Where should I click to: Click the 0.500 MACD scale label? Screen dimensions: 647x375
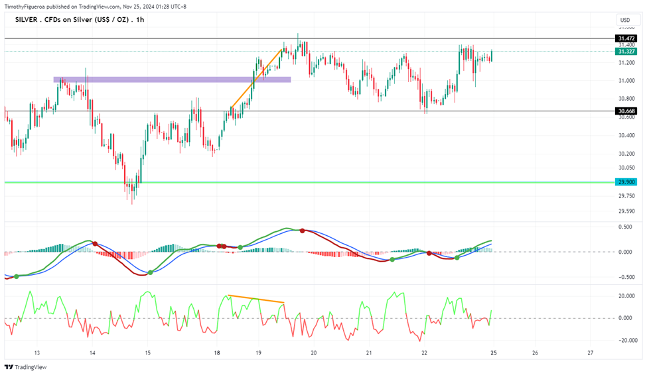click(x=626, y=227)
